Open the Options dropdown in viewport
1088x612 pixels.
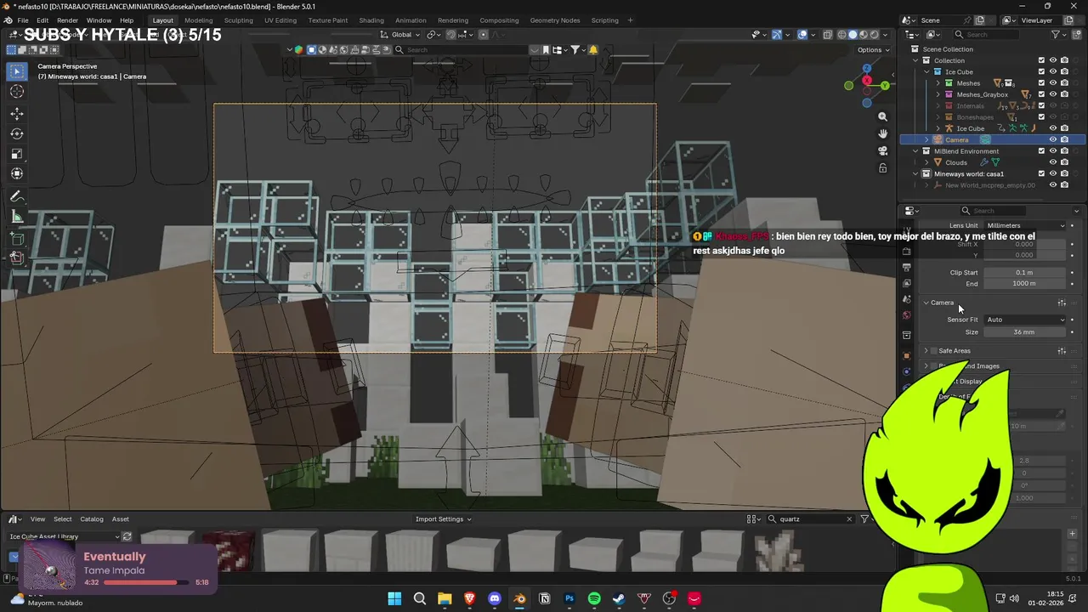pyautogui.click(x=873, y=50)
